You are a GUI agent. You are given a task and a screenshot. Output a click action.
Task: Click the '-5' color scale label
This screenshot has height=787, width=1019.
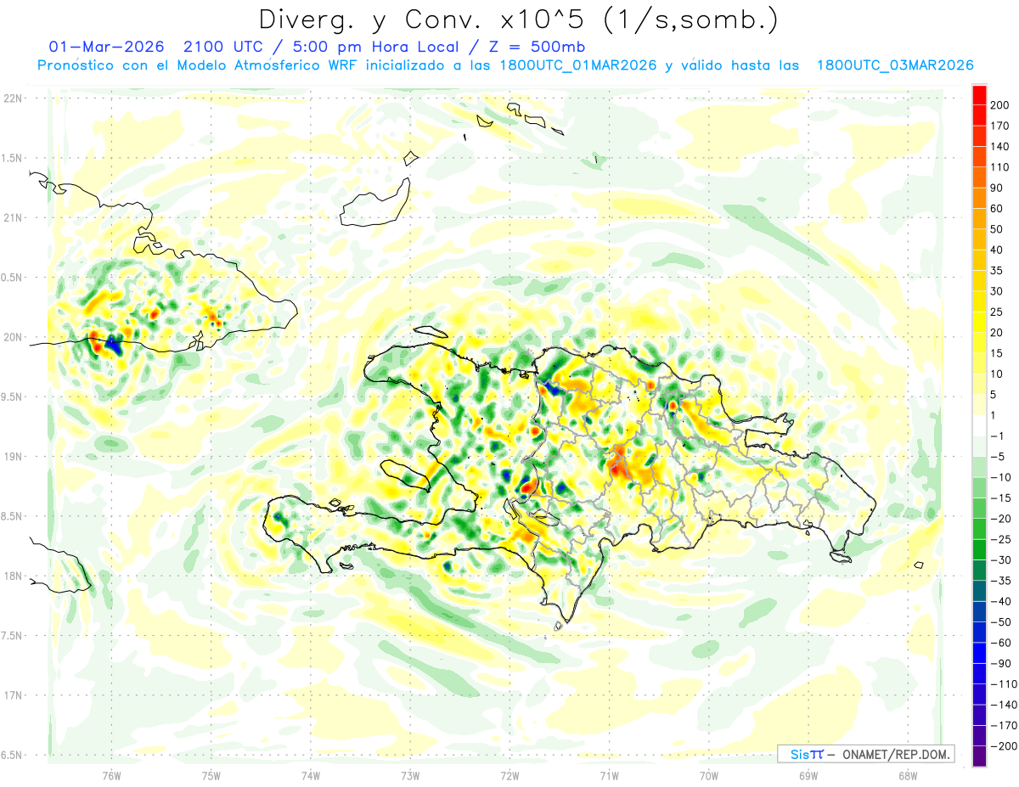pos(997,457)
